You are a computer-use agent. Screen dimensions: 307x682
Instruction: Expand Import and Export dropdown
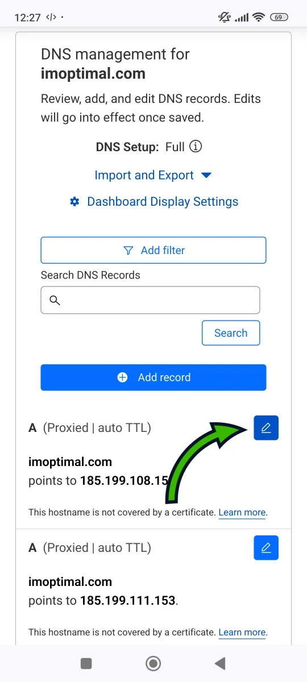153,175
